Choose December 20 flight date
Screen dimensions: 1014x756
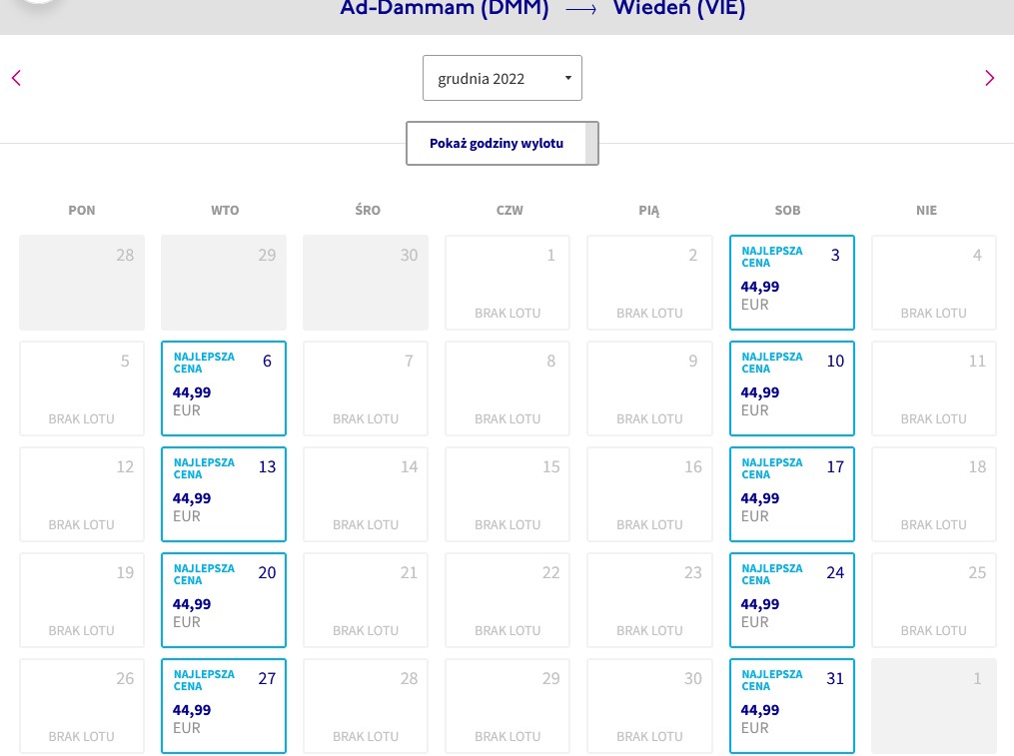224,600
